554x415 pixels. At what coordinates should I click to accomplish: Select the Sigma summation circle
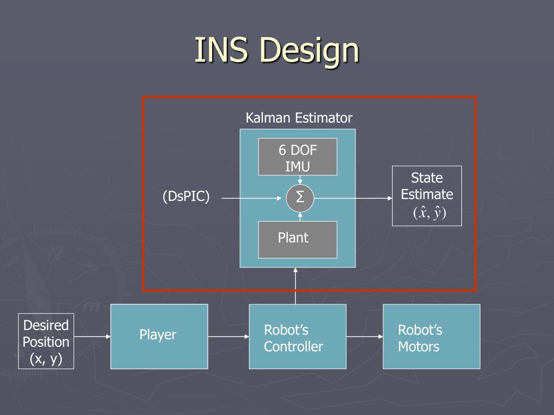tap(300, 198)
